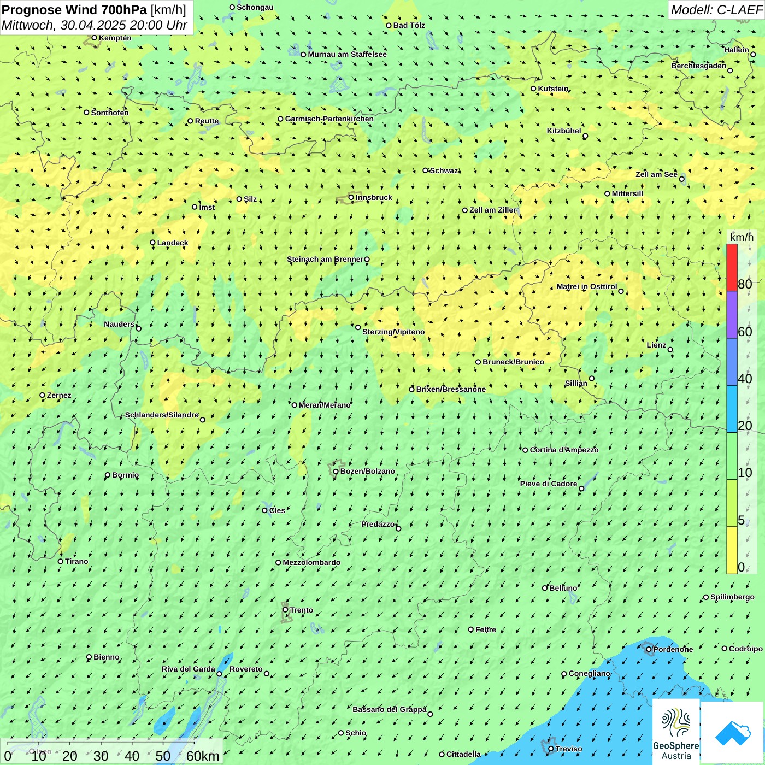Click the 'Prognose Wind 700hPa' title

[74, 9]
